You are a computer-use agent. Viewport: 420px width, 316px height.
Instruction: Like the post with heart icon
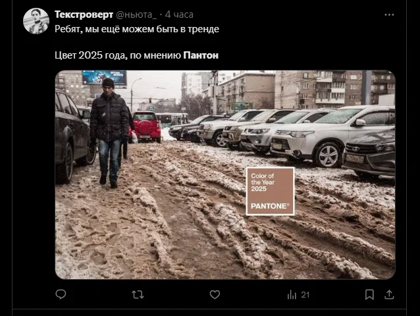pyautogui.click(x=215, y=294)
